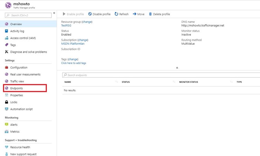The image size is (260, 156).
Task: Open the Alerts monitoring page
Action: (x=14, y=125)
